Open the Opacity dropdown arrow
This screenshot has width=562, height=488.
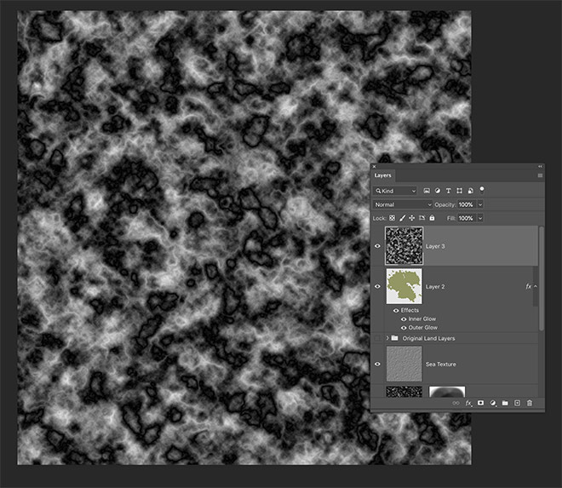click(x=480, y=204)
